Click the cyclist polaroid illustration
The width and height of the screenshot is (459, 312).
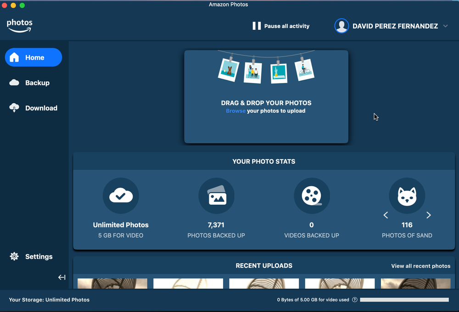(304, 69)
